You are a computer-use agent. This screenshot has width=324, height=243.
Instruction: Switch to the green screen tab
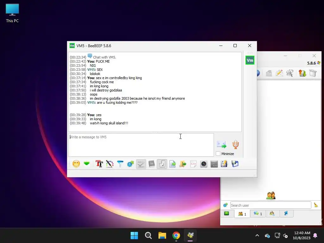(x=227, y=214)
